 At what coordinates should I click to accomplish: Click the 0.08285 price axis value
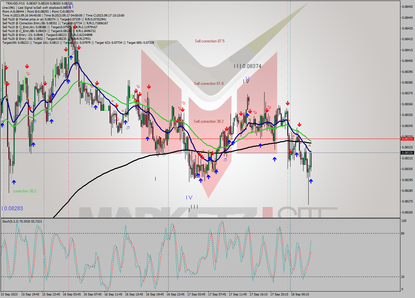point(407,190)
